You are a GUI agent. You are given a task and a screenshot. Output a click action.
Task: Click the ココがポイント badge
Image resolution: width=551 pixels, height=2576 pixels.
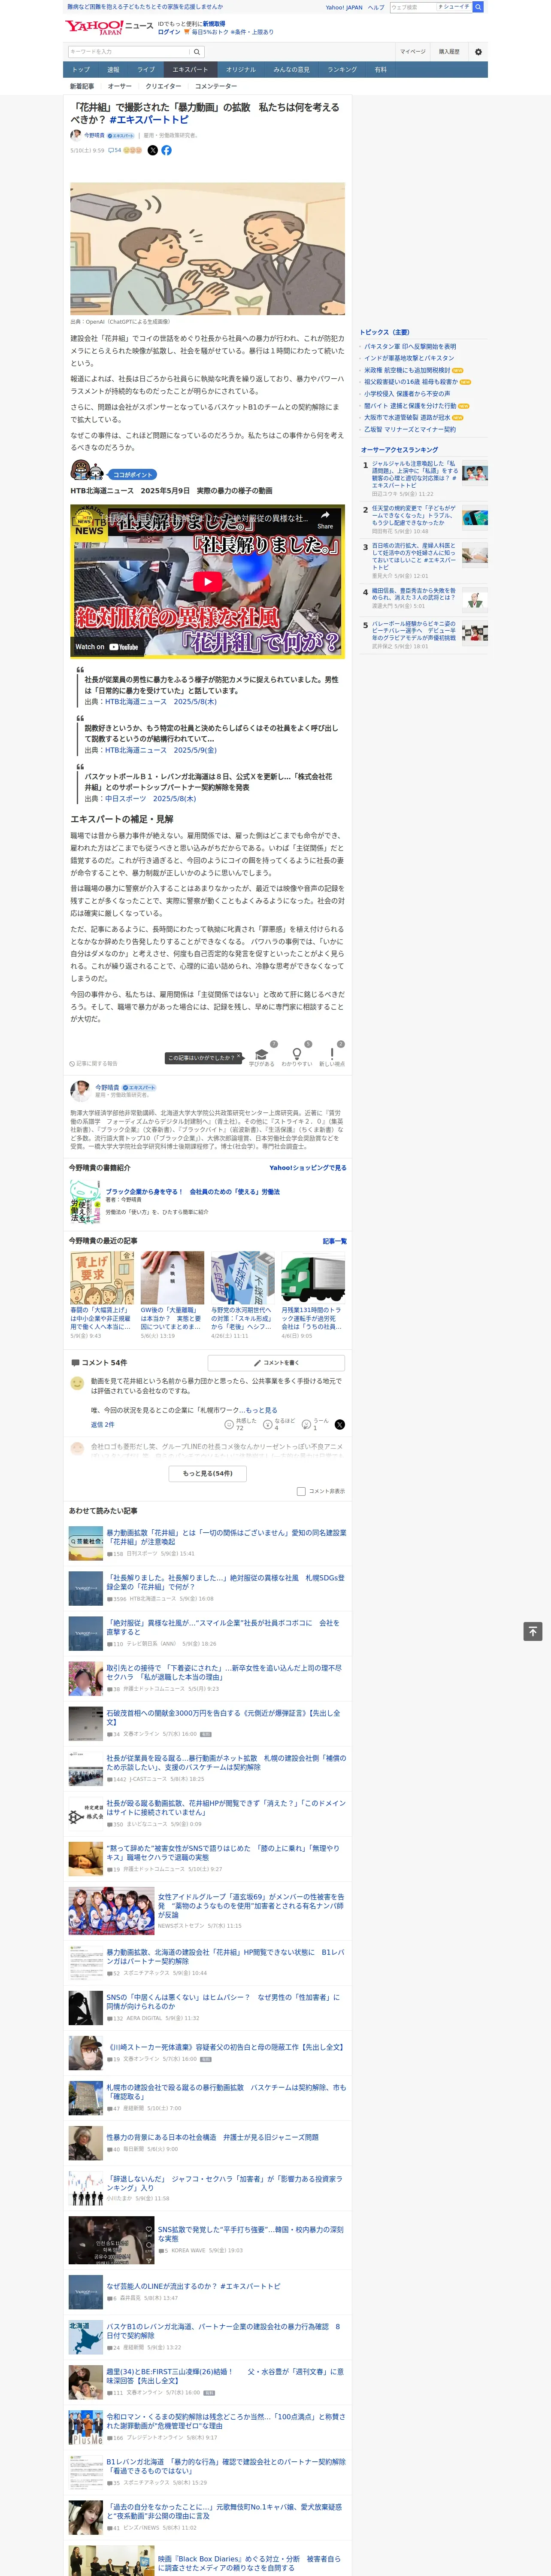pos(133,475)
